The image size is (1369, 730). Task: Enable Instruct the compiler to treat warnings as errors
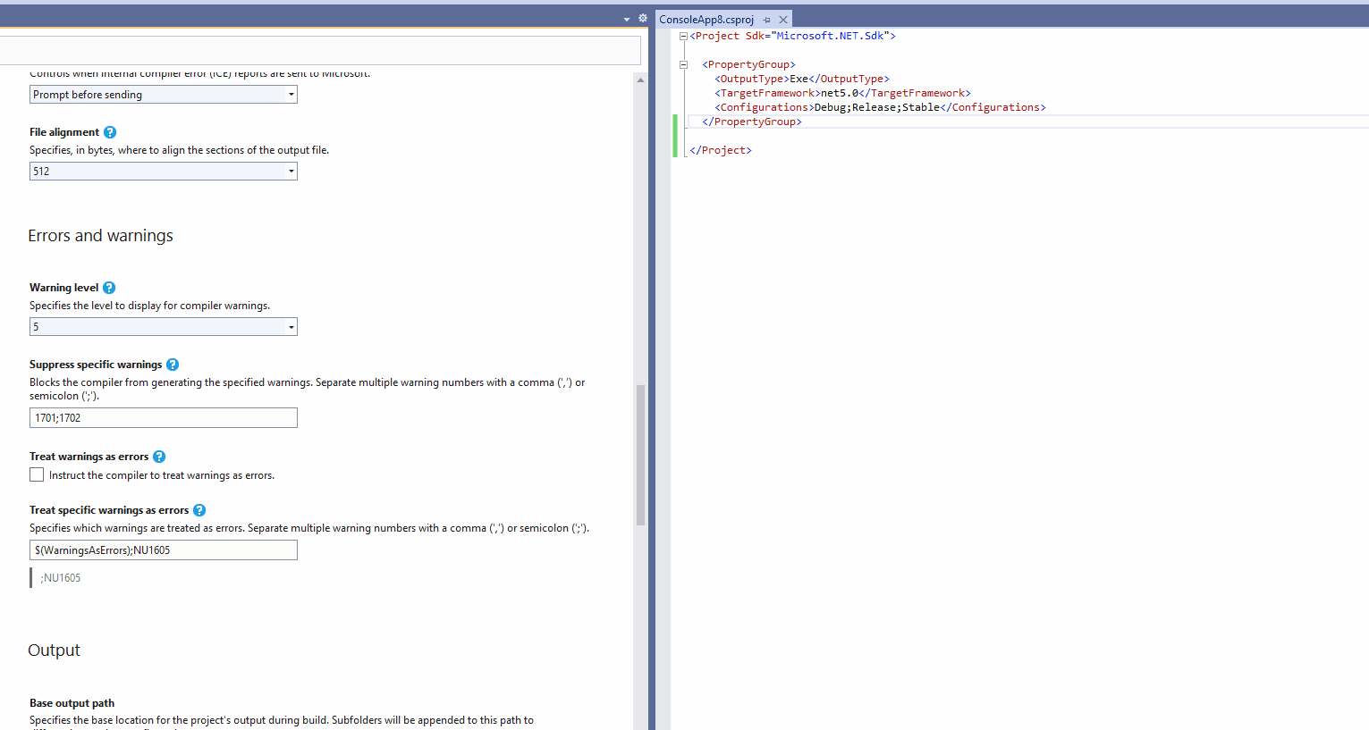click(36, 474)
